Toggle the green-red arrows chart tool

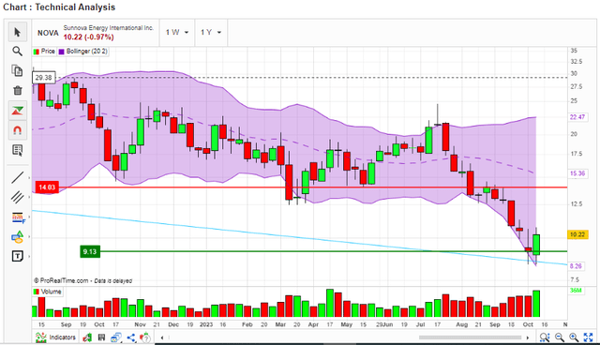click(18, 111)
